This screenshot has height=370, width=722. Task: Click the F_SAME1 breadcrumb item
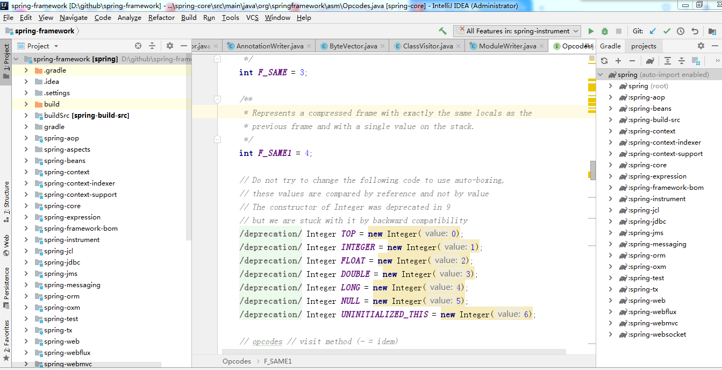277,361
